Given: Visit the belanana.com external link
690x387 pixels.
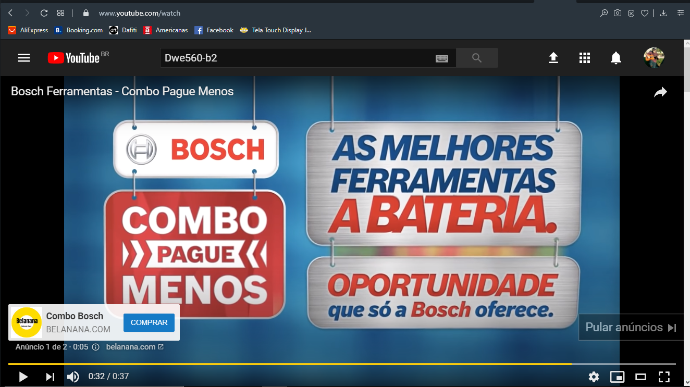Looking at the screenshot, I should tap(135, 347).
